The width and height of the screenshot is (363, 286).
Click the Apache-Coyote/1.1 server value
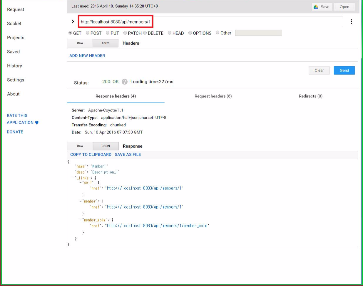[x=106, y=110]
